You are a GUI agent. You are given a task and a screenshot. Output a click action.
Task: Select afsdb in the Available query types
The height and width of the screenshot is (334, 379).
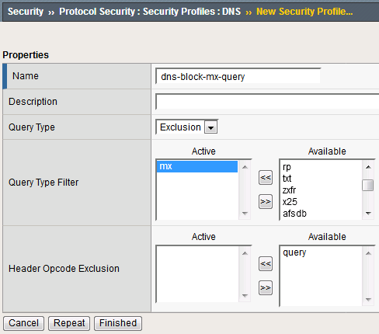pyautogui.click(x=294, y=214)
